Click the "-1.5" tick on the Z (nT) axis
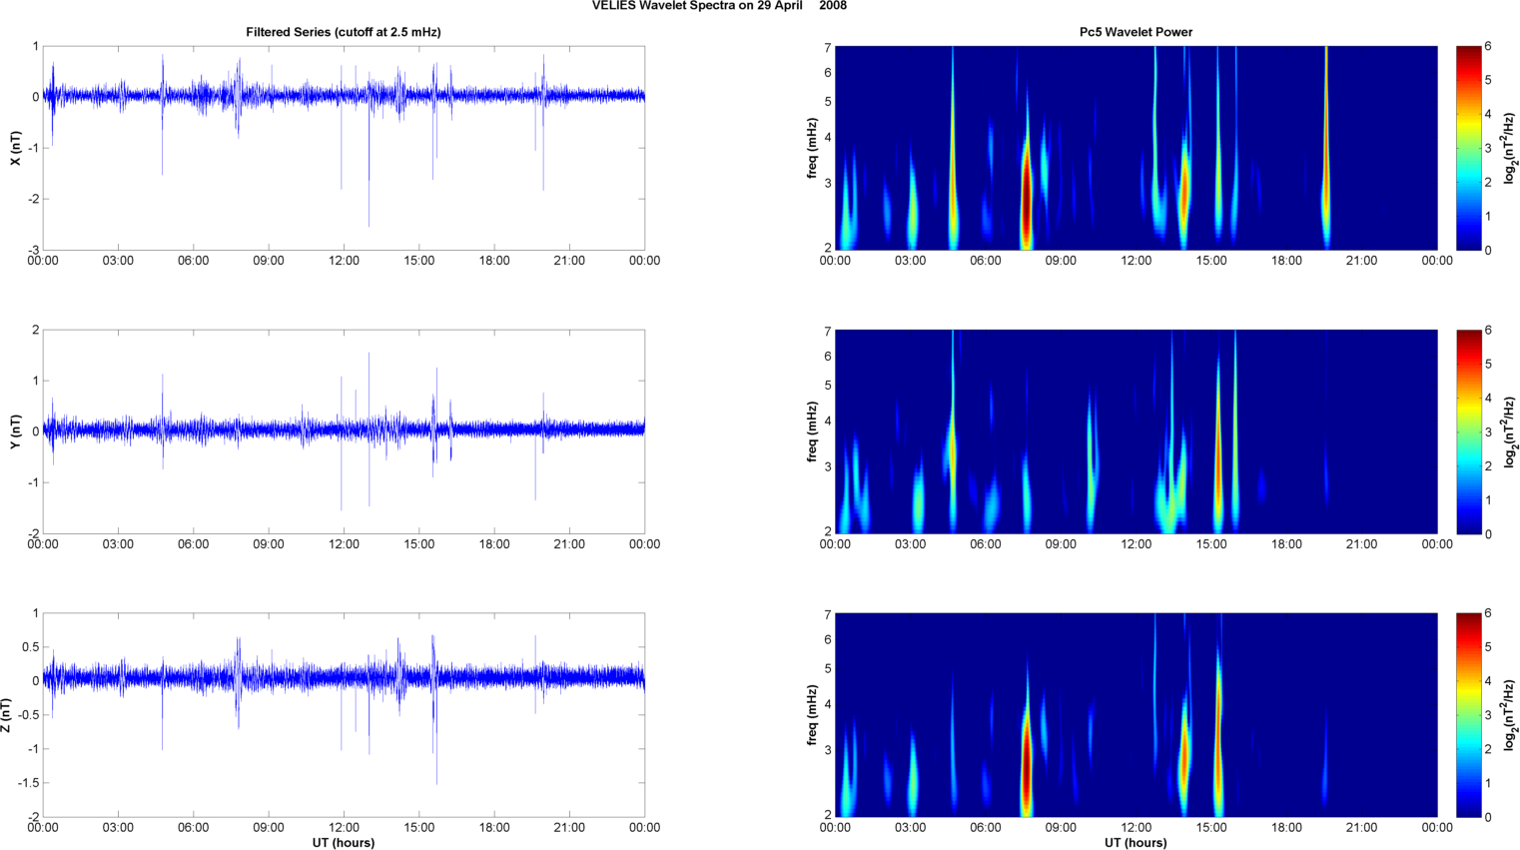 [28, 783]
